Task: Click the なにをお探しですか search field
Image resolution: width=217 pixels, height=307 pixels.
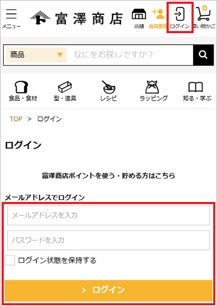Action: tap(130, 55)
